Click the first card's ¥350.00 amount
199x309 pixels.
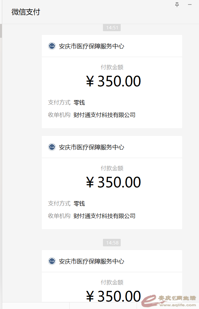tap(113, 82)
